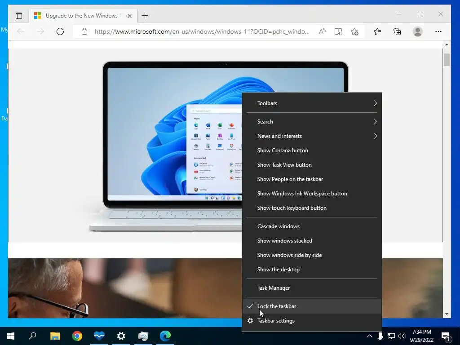Viewport: 460px width, 345px height.
Task: Click the Edge forward arrow
Action: [40, 31]
